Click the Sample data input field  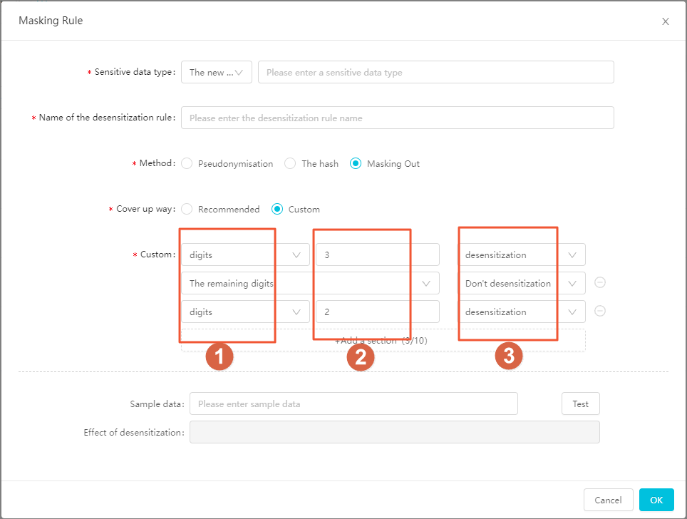coord(353,404)
